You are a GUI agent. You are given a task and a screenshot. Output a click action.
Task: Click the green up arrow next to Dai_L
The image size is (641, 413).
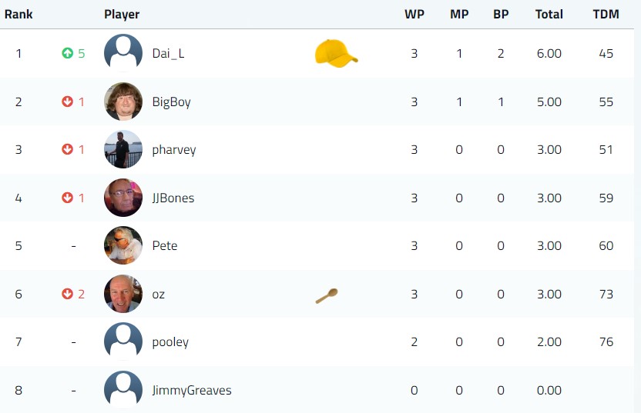pyautogui.click(x=68, y=53)
